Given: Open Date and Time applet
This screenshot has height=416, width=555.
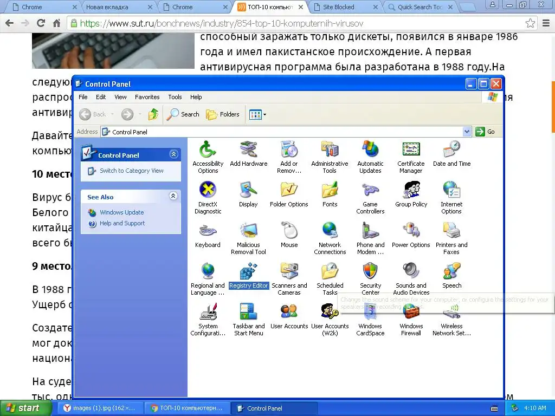Looking at the screenshot, I should coord(451,149).
